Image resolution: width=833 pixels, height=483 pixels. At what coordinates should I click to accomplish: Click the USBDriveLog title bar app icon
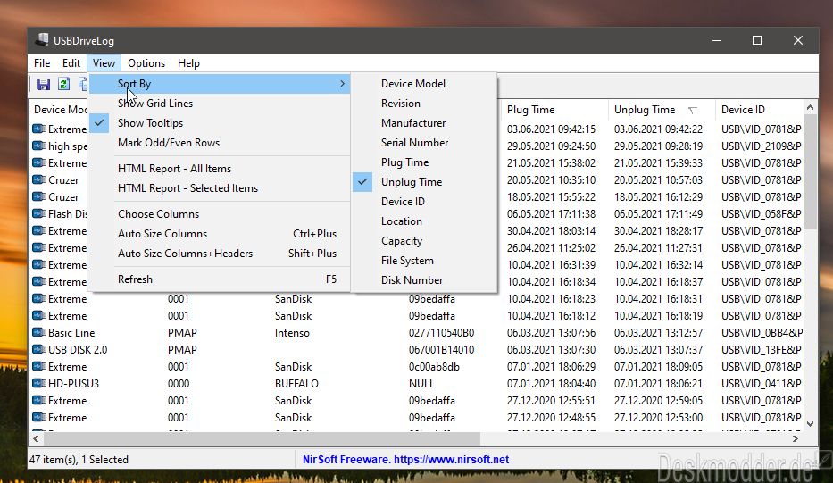pyautogui.click(x=42, y=40)
